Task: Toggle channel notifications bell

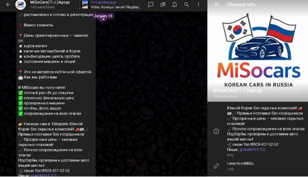Action: pyautogui.click(x=175, y=5)
